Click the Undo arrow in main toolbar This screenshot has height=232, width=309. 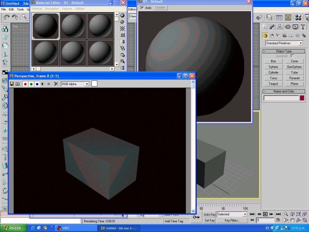pos(7,17)
